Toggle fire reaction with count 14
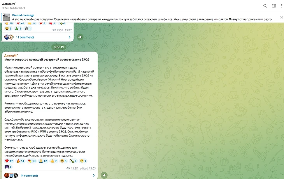The image size is (284, 179). pos(20,161)
